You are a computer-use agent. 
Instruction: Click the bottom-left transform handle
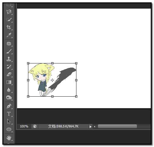point(28,96)
